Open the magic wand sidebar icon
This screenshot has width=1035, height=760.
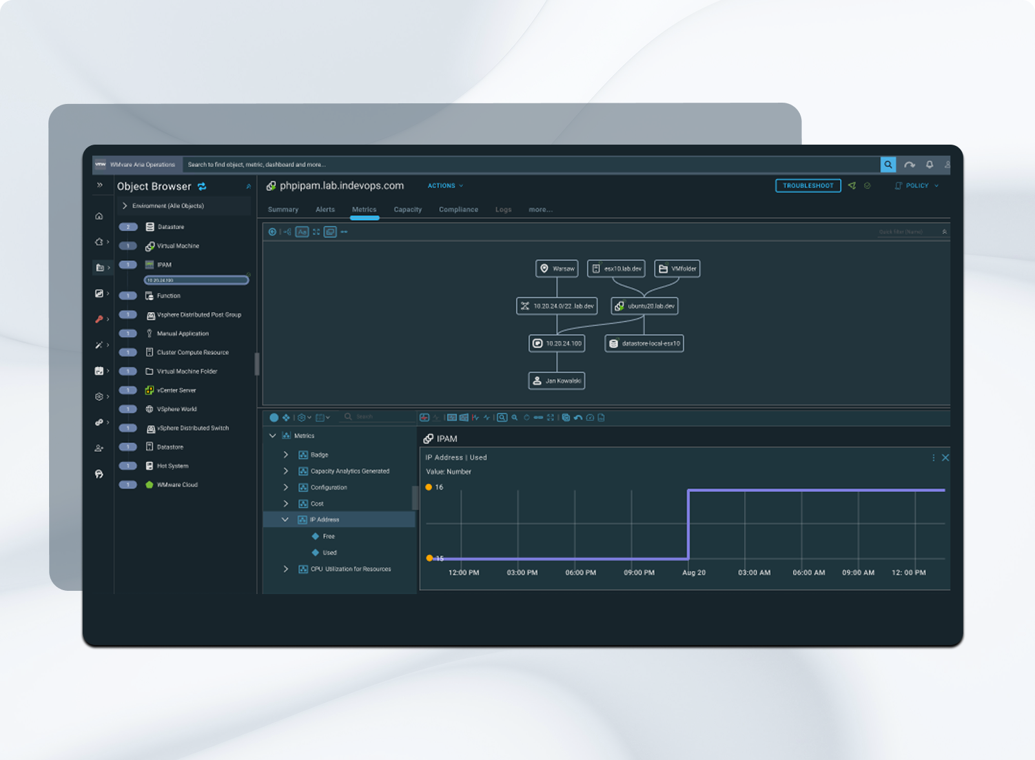click(99, 345)
